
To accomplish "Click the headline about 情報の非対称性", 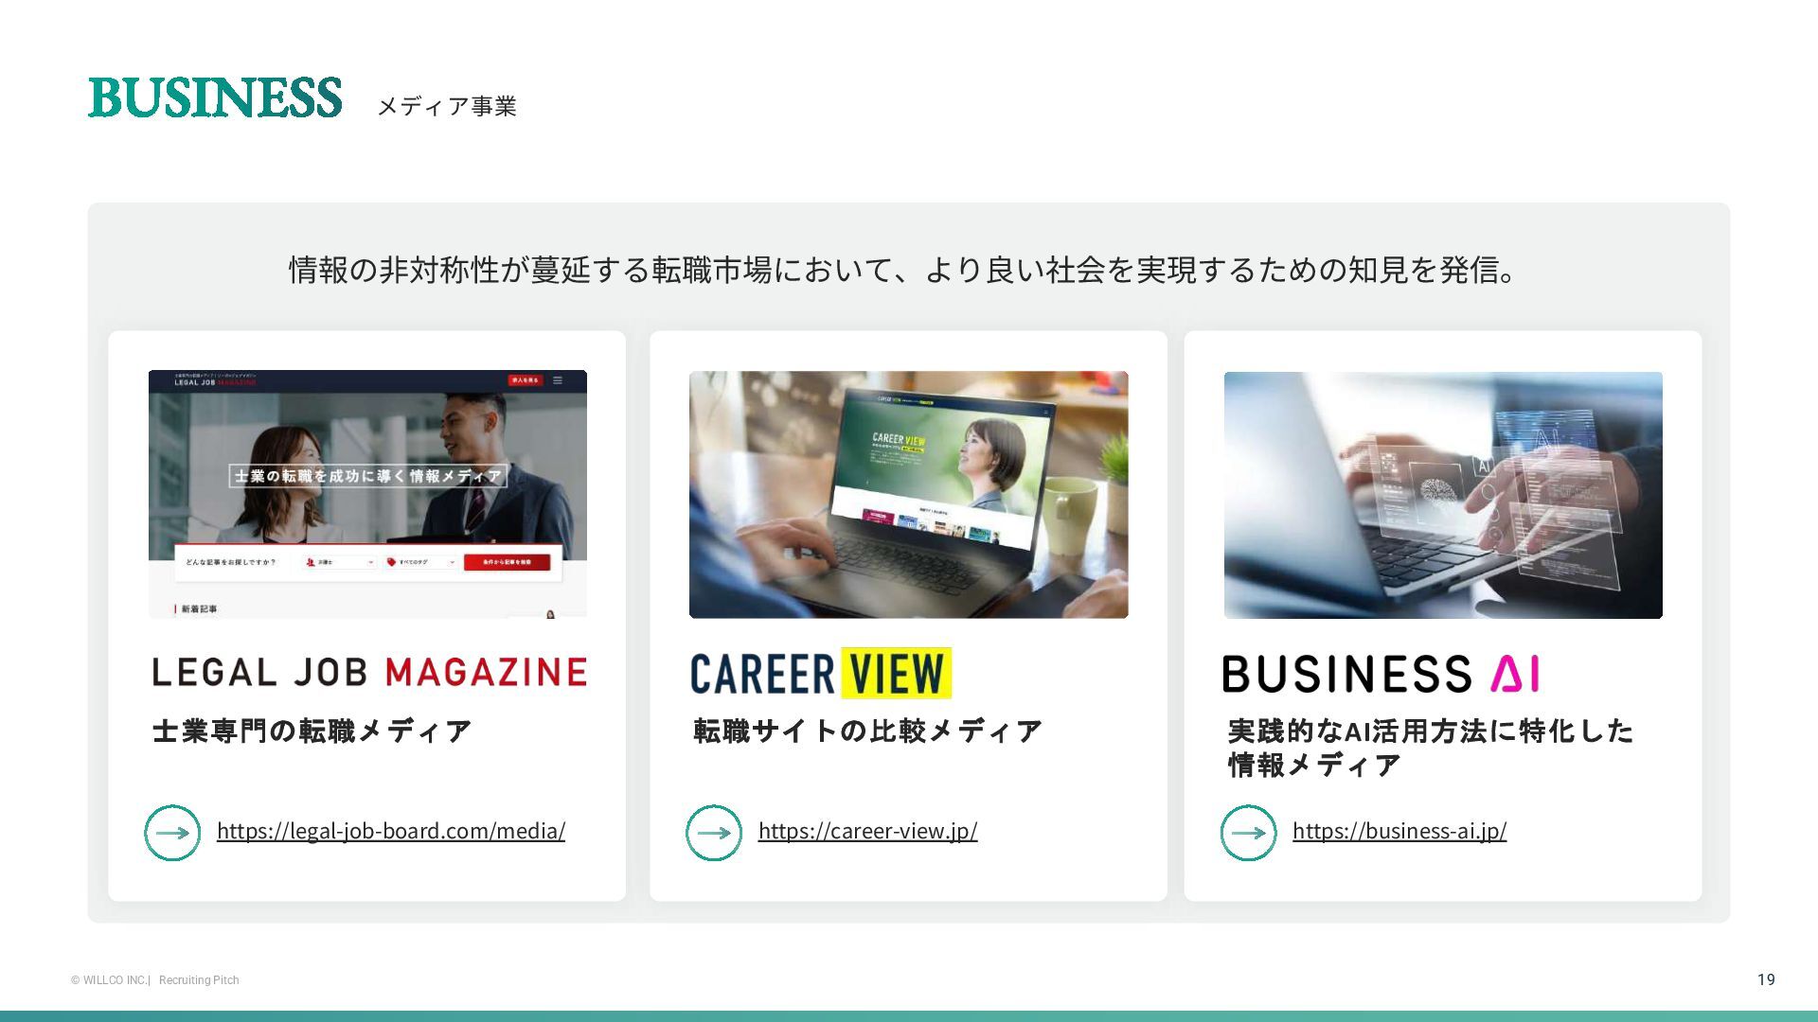I will click(904, 270).
